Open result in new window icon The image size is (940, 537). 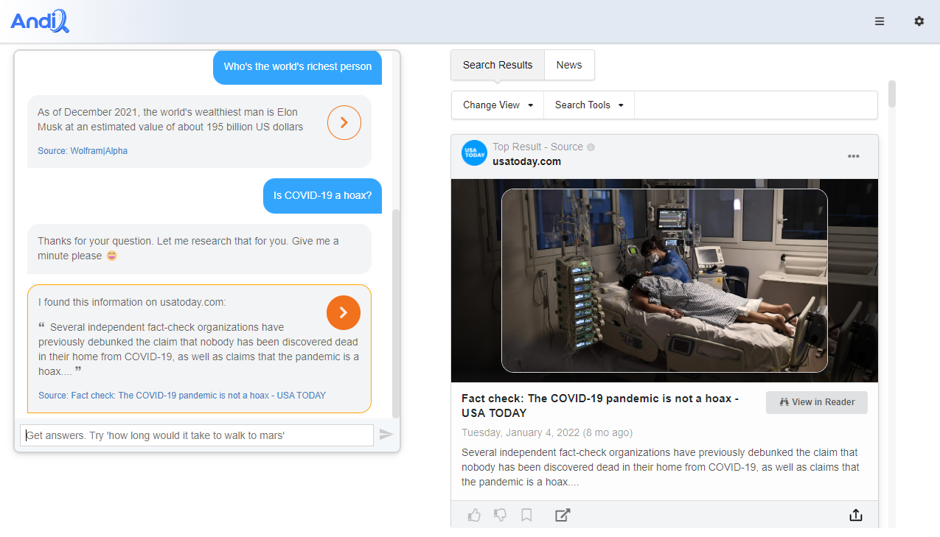(x=563, y=515)
